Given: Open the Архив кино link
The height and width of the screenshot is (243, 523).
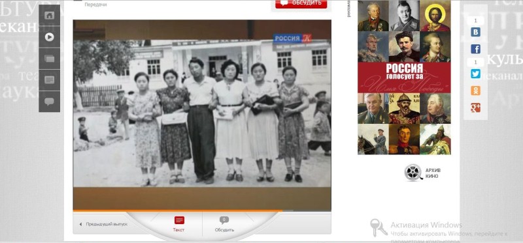Looking at the screenshot, I should 433,173.
